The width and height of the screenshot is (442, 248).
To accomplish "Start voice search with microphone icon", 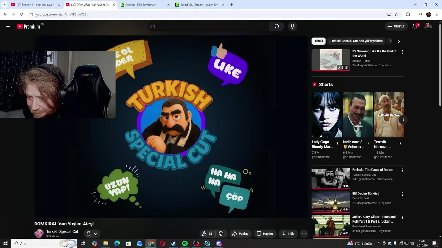I will 292,27.
